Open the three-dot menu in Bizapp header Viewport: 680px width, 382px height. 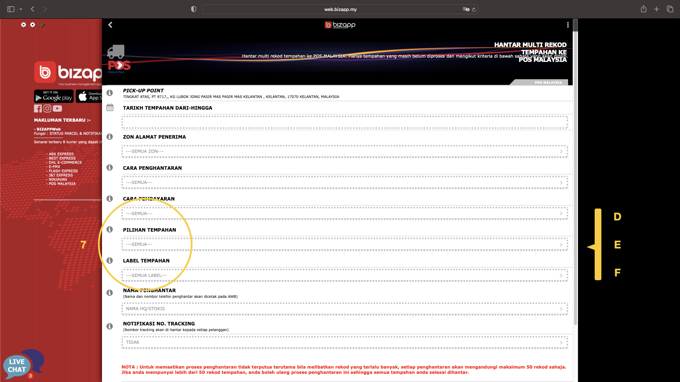coord(568,25)
